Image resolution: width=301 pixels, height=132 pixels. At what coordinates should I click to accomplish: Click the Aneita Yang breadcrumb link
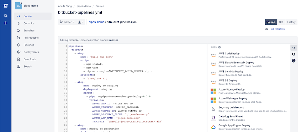point(65,6)
